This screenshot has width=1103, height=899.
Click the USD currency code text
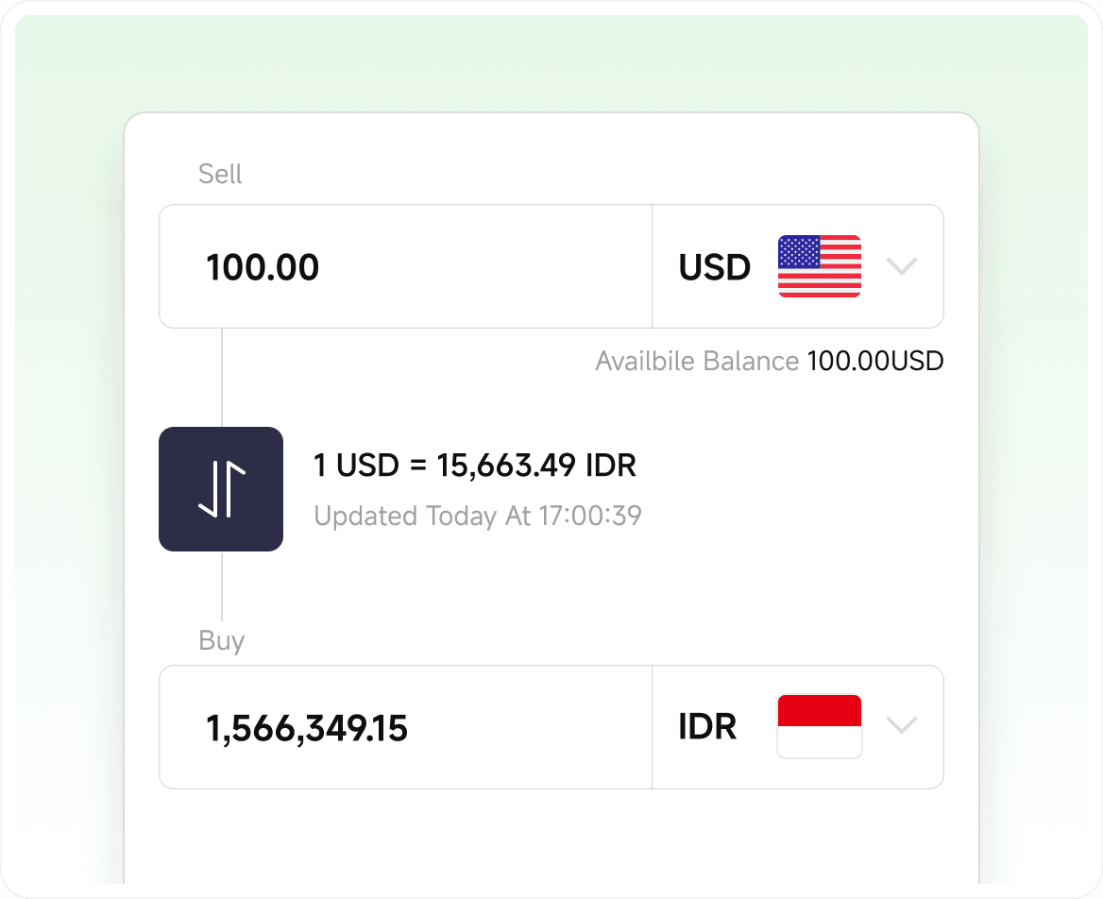pos(714,266)
